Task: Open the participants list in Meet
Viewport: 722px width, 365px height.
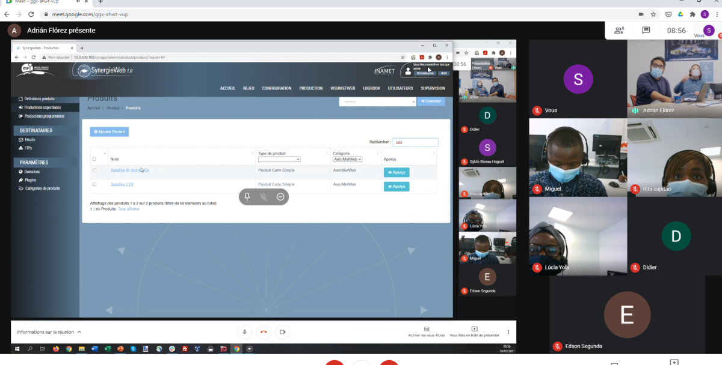Action: [x=619, y=30]
